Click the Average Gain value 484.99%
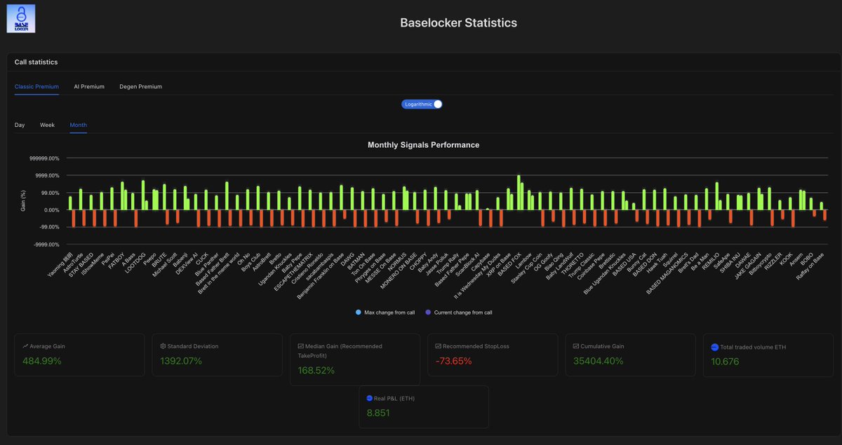842x445 pixels. tap(42, 361)
